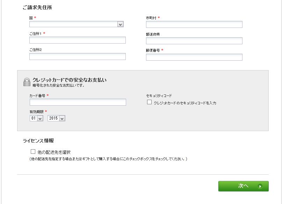Click the カード番号 card number field
The height and width of the screenshot is (204, 283).
[x=78, y=102]
